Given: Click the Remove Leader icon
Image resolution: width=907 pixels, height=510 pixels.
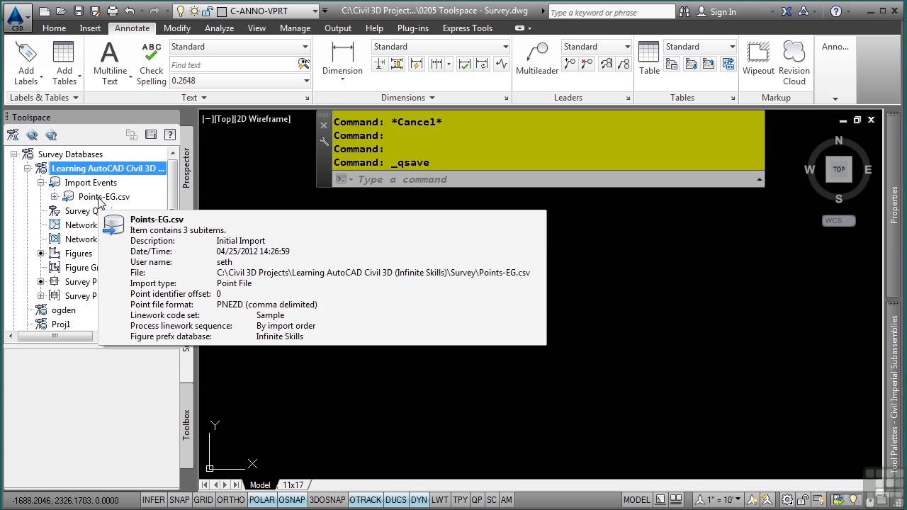Looking at the screenshot, I should (x=587, y=64).
